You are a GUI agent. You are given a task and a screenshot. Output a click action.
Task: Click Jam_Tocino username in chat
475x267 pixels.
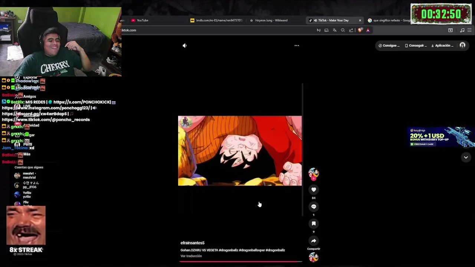15,148
